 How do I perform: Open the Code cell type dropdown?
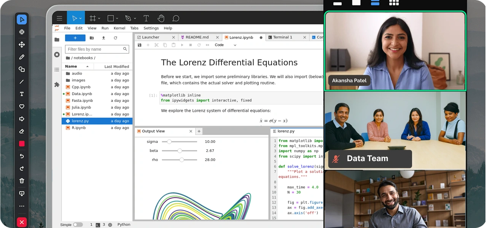pyautogui.click(x=225, y=45)
